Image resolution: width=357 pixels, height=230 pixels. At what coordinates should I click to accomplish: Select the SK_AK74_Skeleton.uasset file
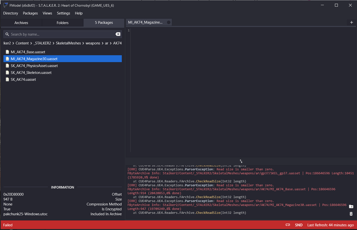[31, 72]
